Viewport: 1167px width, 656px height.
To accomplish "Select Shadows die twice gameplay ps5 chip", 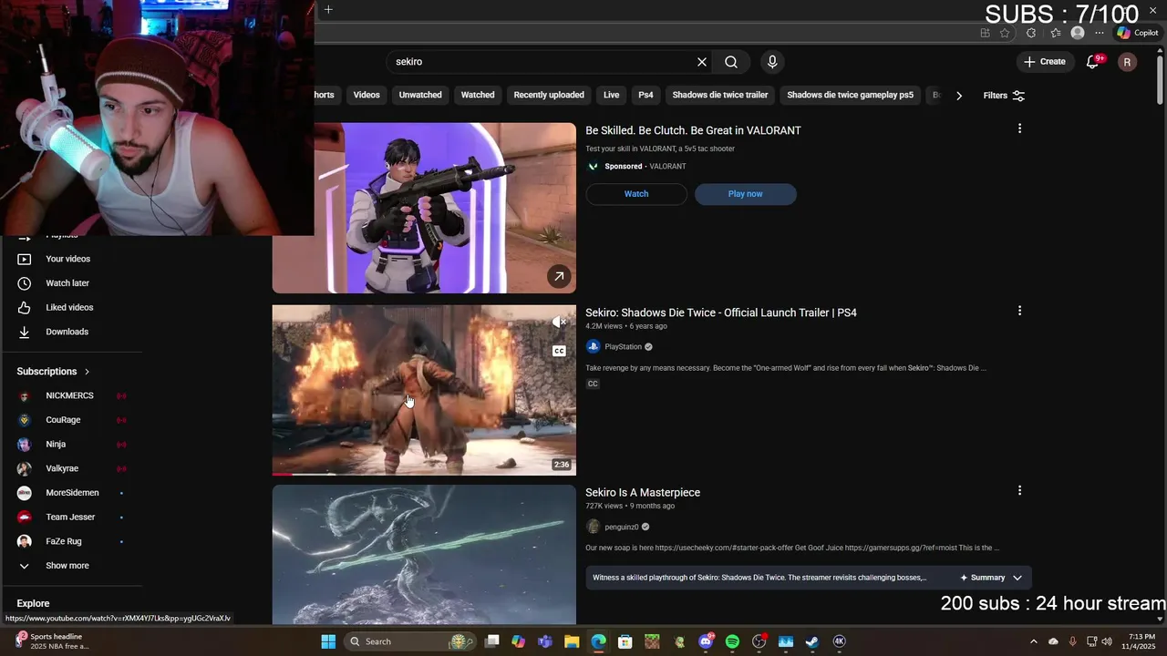I will (x=850, y=95).
